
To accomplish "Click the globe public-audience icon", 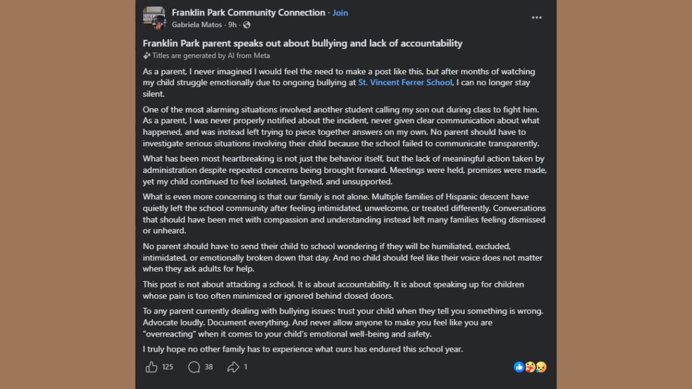I will tap(247, 25).
